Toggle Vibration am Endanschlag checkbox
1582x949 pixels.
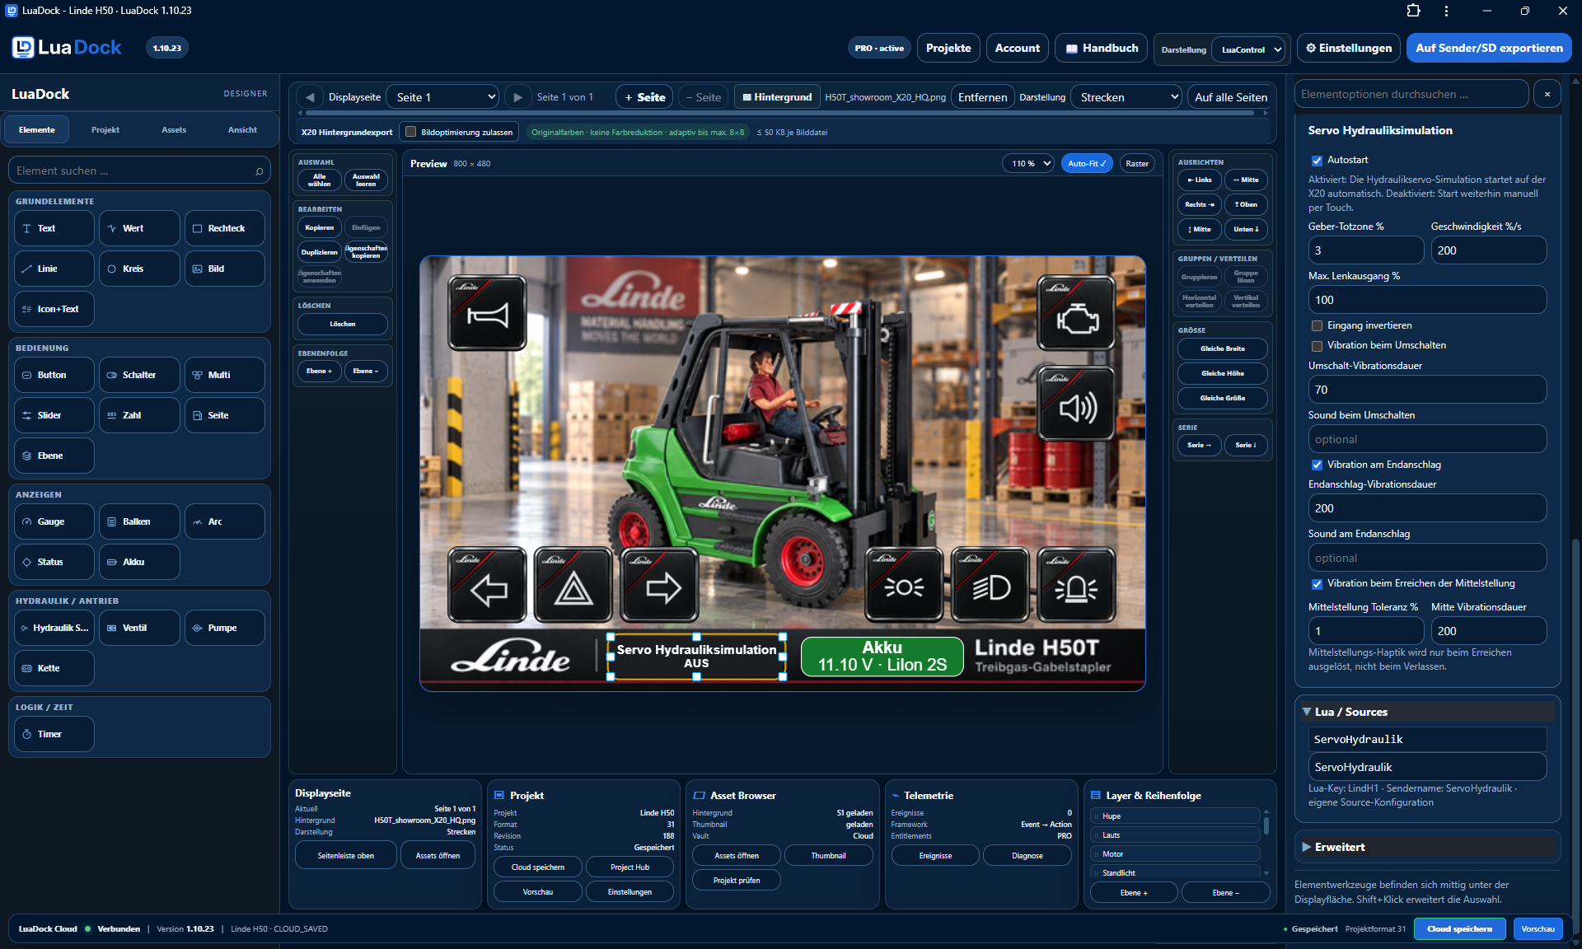[x=1317, y=465]
